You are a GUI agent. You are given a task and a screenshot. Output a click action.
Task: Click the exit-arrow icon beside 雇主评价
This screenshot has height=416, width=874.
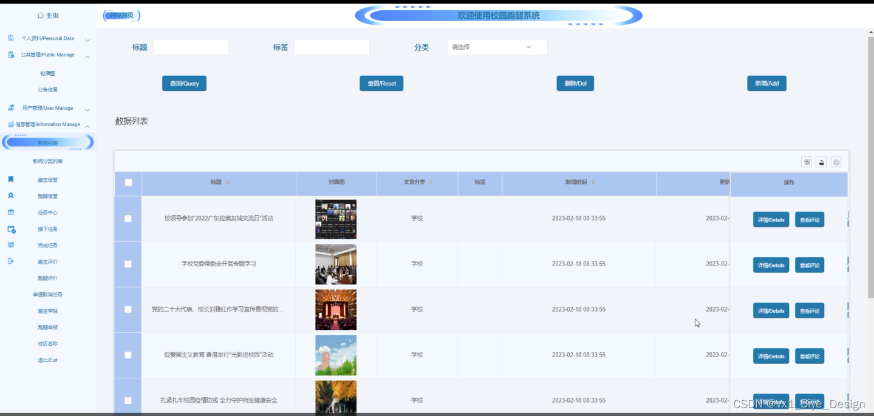pyautogui.click(x=11, y=261)
